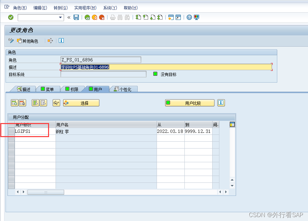The height and width of the screenshot is (221, 308).
Task: Switch to the 权限 tab
Action: tap(72, 89)
